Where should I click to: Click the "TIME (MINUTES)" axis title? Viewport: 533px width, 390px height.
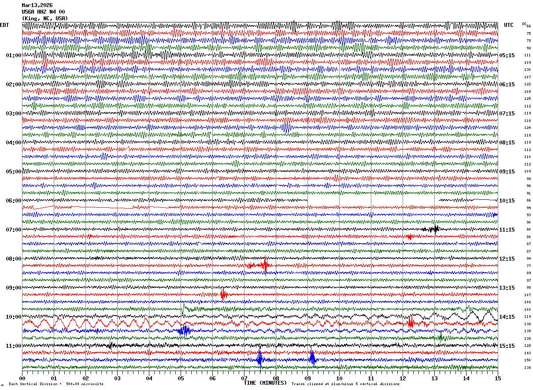(265, 383)
